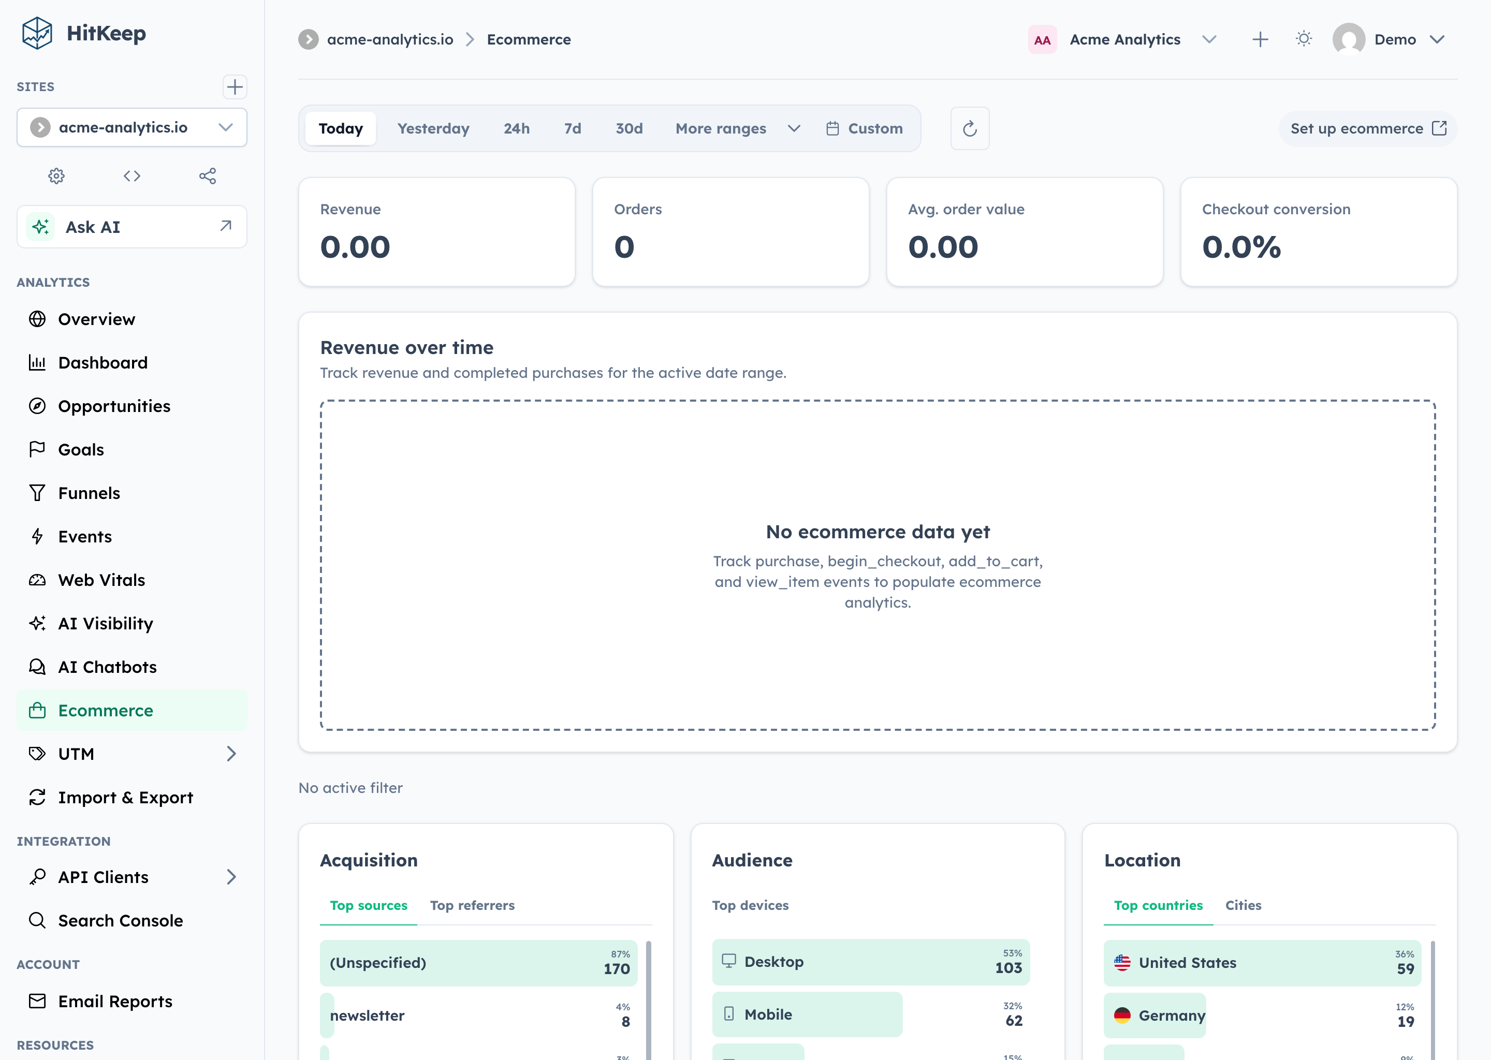
Task: Switch to the Top sources tab
Action: [368, 905]
